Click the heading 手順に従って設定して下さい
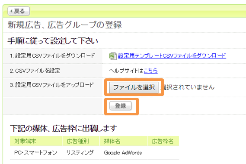This screenshot has width=246, height=164. [53, 41]
